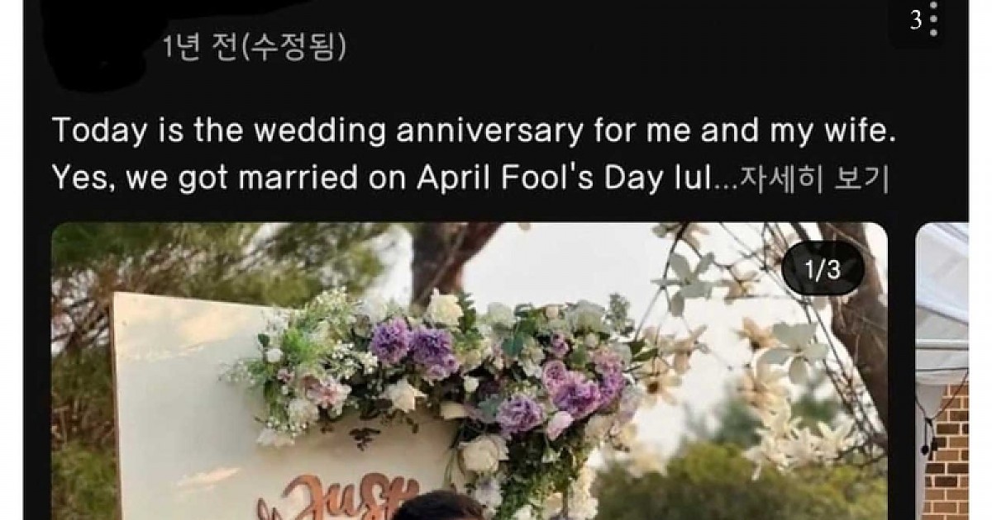
Task: Open the three-dot more options menu
Action: coord(933,19)
